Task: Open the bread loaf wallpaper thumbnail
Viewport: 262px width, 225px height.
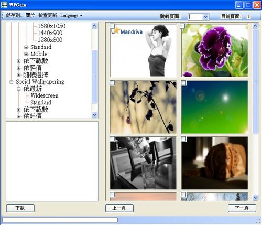Action: 214,163
